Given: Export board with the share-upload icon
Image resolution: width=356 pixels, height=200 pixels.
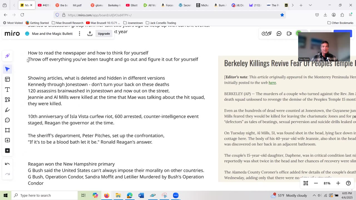Looking at the screenshot, I should click(90, 34).
